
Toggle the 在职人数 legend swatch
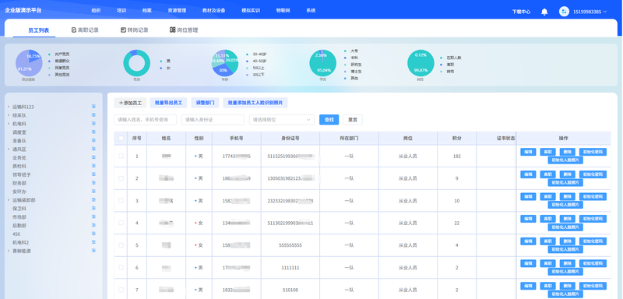tap(441, 58)
